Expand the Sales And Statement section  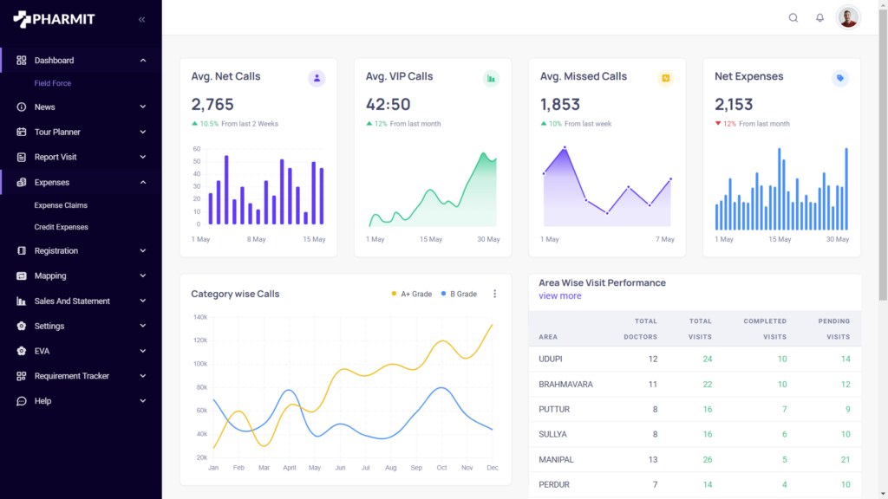click(x=81, y=301)
